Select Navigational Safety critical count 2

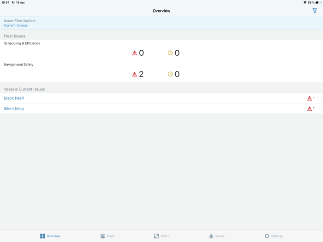tap(141, 74)
